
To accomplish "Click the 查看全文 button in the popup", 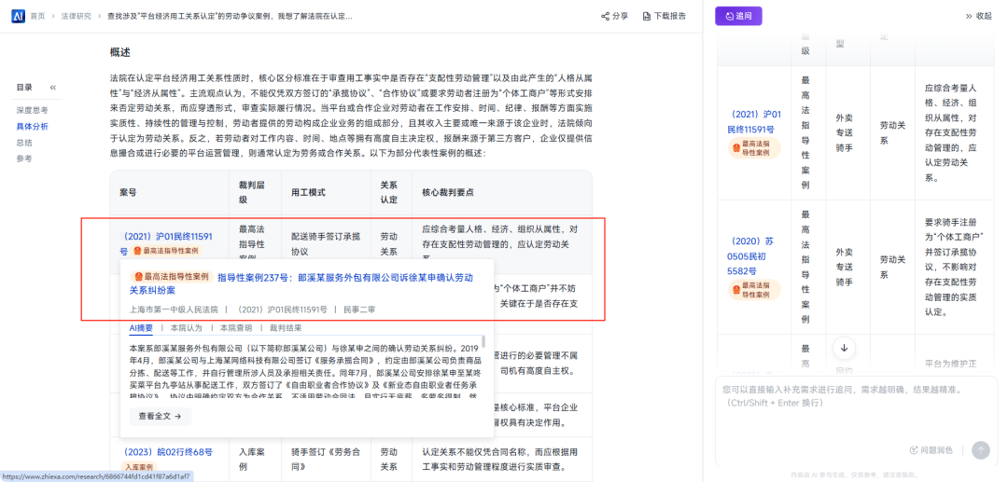I will (x=161, y=417).
